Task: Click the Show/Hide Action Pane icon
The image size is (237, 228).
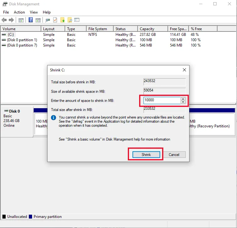Action: point(38,20)
